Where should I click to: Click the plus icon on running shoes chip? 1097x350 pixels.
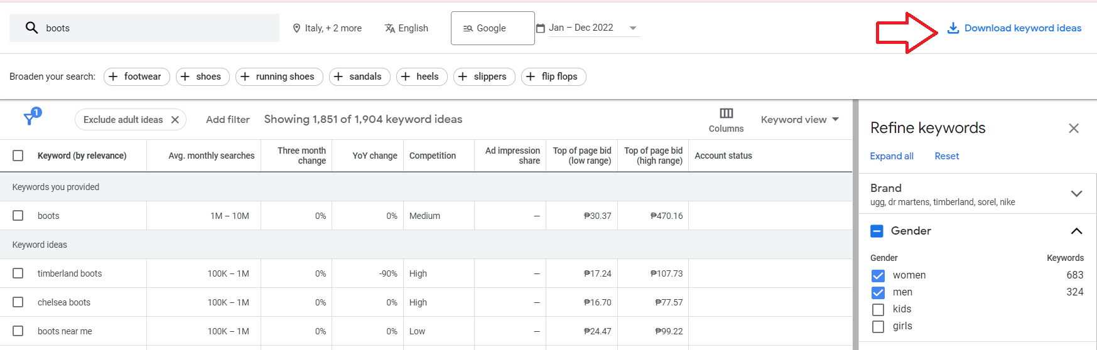(245, 77)
